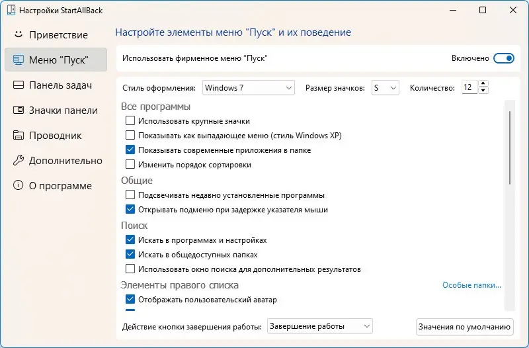Viewport: 529px width, 348px height.
Task: Click the folder icon beside Проводник
Action: [x=19, y=136]
